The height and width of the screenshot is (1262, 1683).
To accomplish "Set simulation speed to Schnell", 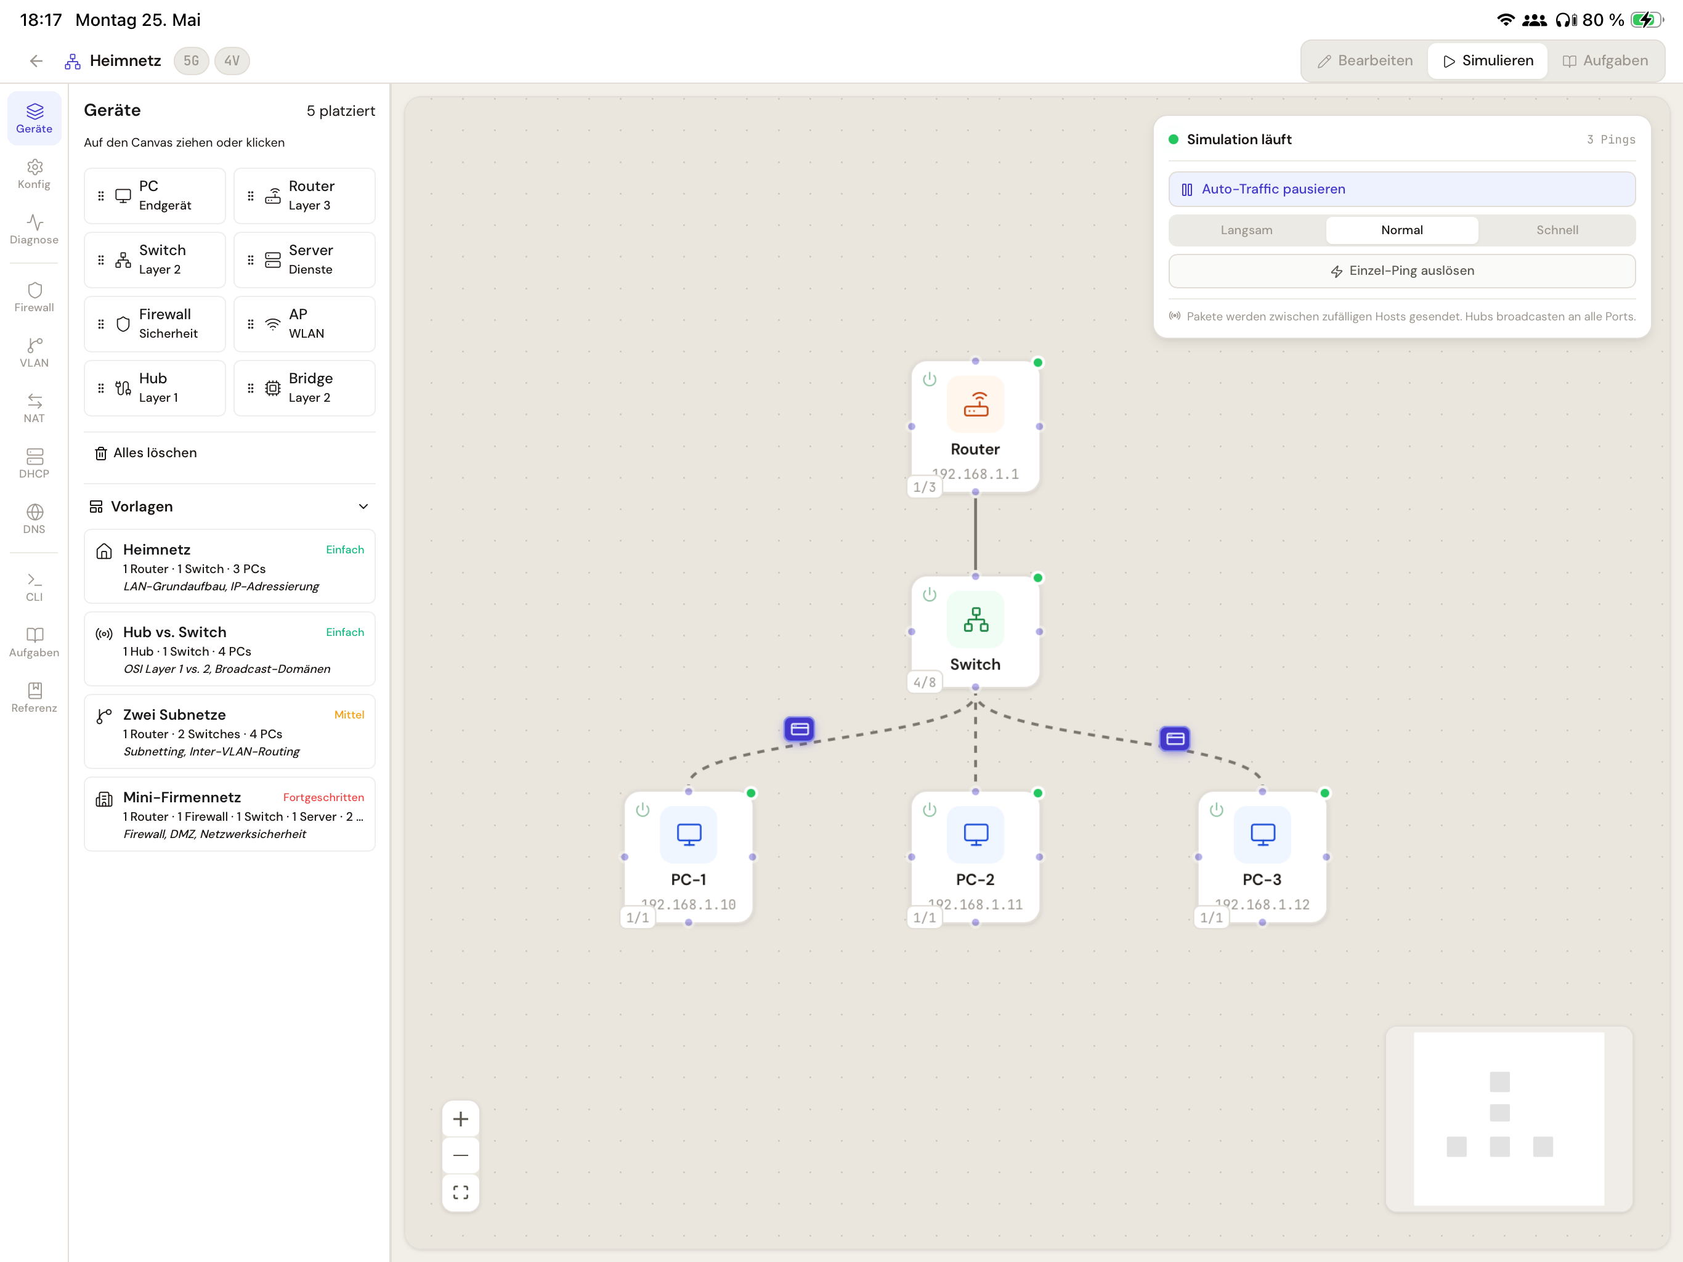I will click(x=1557, y=230).
